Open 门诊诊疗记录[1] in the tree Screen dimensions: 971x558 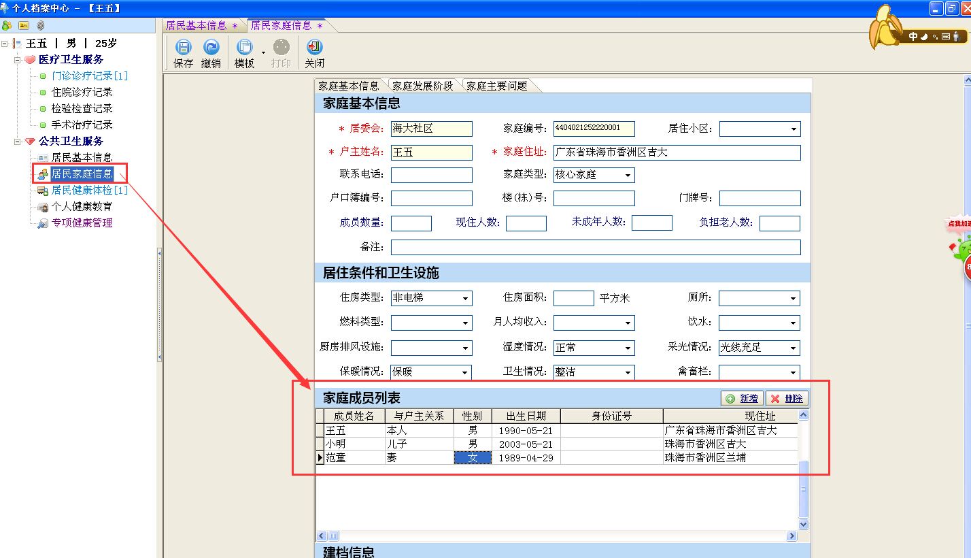pos(90,76)
